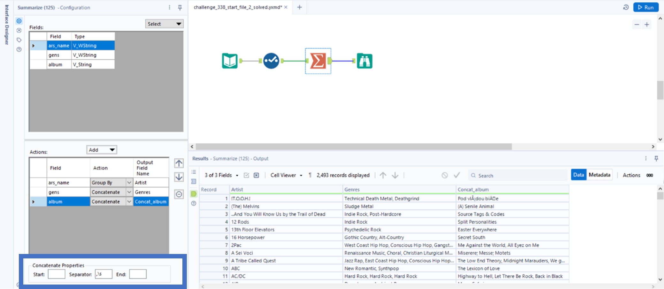Move selected action up
Viewport: 664px width, 289px height.
pyautogui.click(x=179, y=163)
